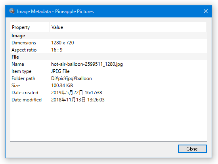Select the Image section row
218x164 pixels.
109,36
